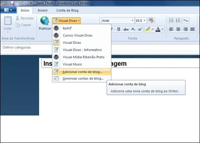Open highlight color dropdown arrow
The width and height of the screenshot is (200, 143).
point(152,29)
